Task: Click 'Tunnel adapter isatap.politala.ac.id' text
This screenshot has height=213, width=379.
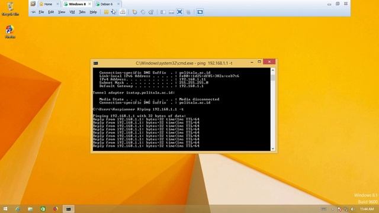Action: pyautogui.click(x=134, y=92)
